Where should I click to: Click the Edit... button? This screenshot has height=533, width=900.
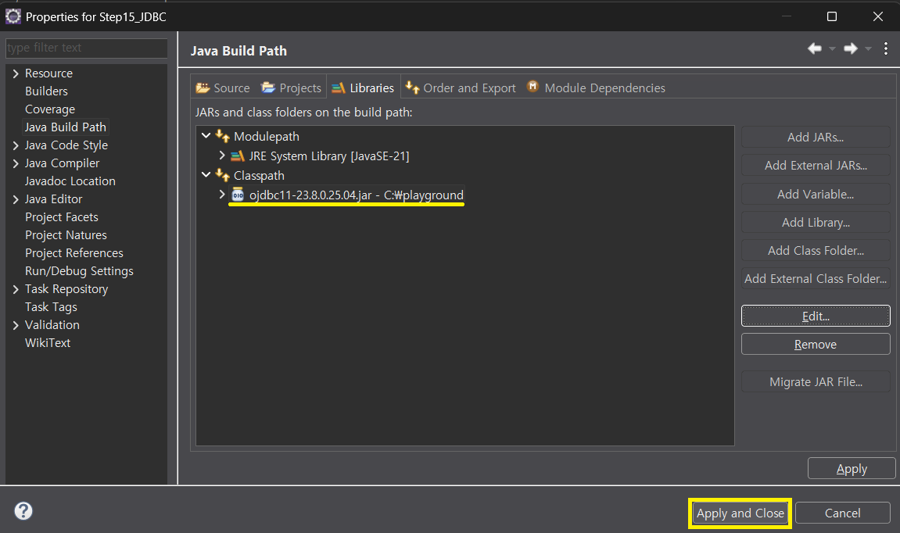(x=815, y=317)
